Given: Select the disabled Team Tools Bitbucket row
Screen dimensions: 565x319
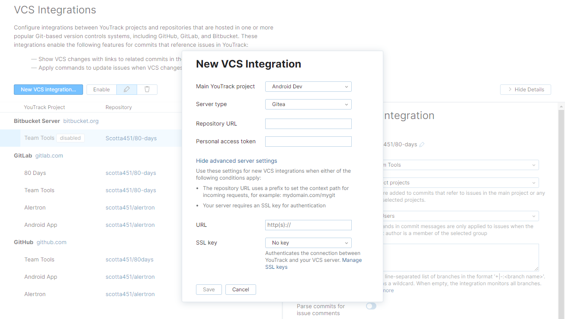Looking at the screenshot, I should point(39,138).
